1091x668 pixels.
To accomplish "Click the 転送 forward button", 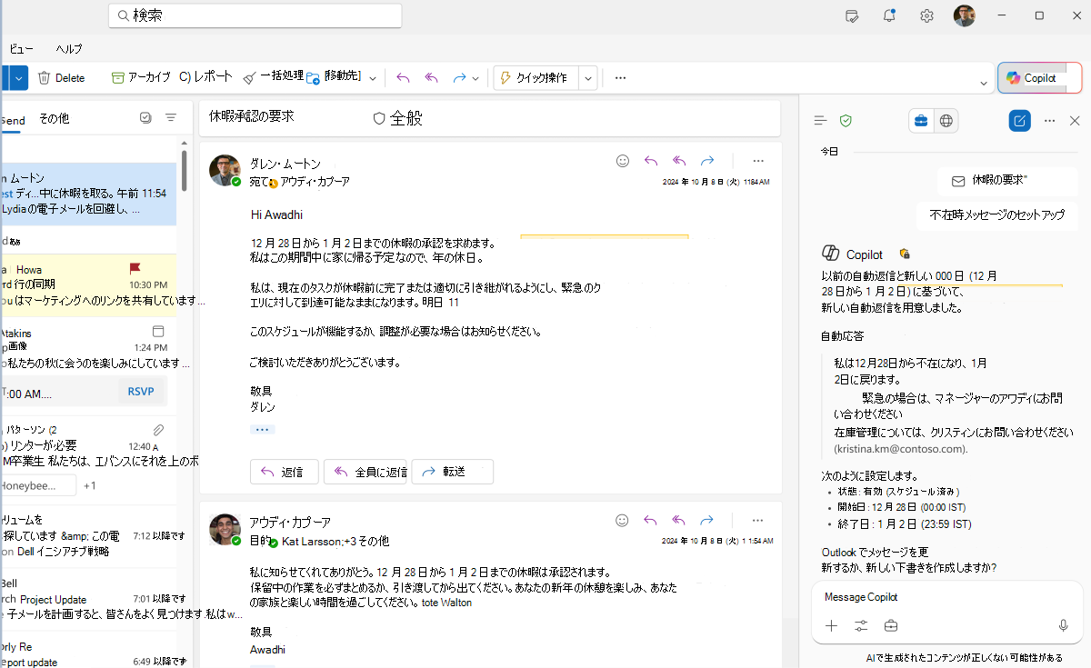I will click(453, 472).
